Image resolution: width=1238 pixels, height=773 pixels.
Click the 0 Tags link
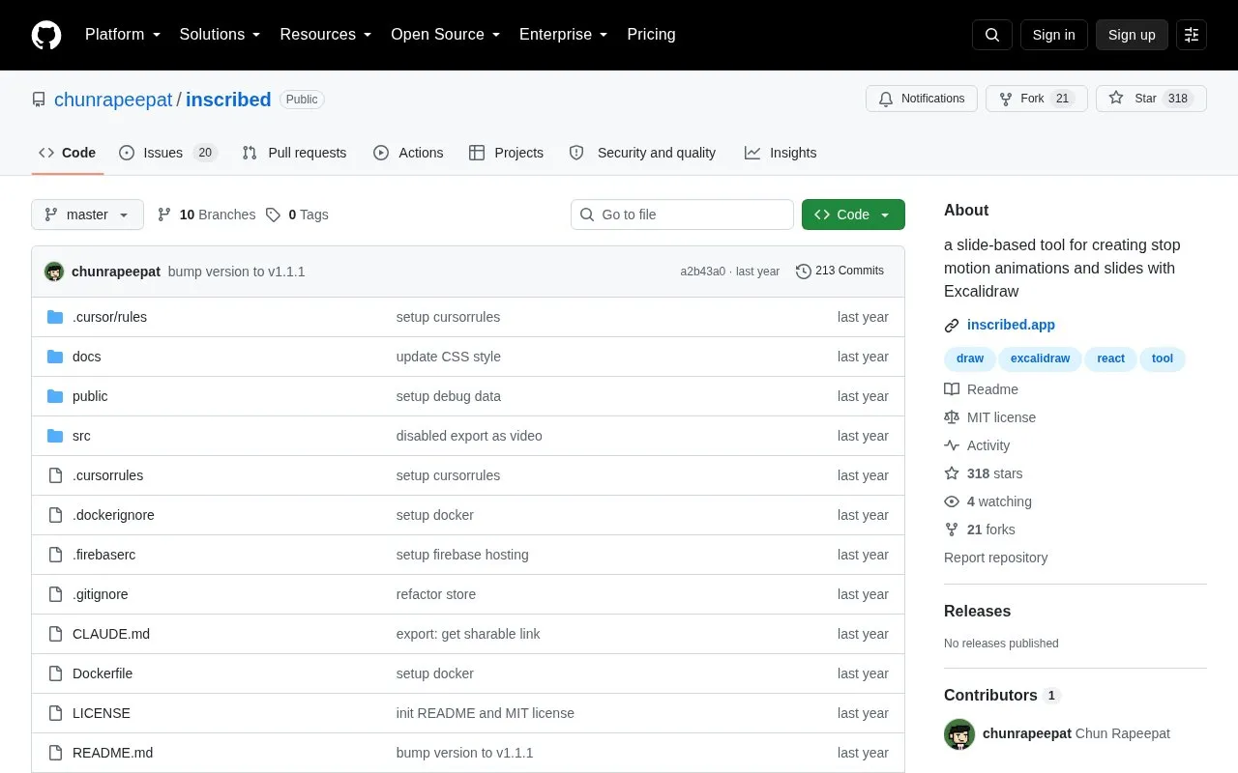tap(297, 215)
